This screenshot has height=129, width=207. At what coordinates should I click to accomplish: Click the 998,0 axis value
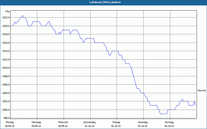pos(6,118)
